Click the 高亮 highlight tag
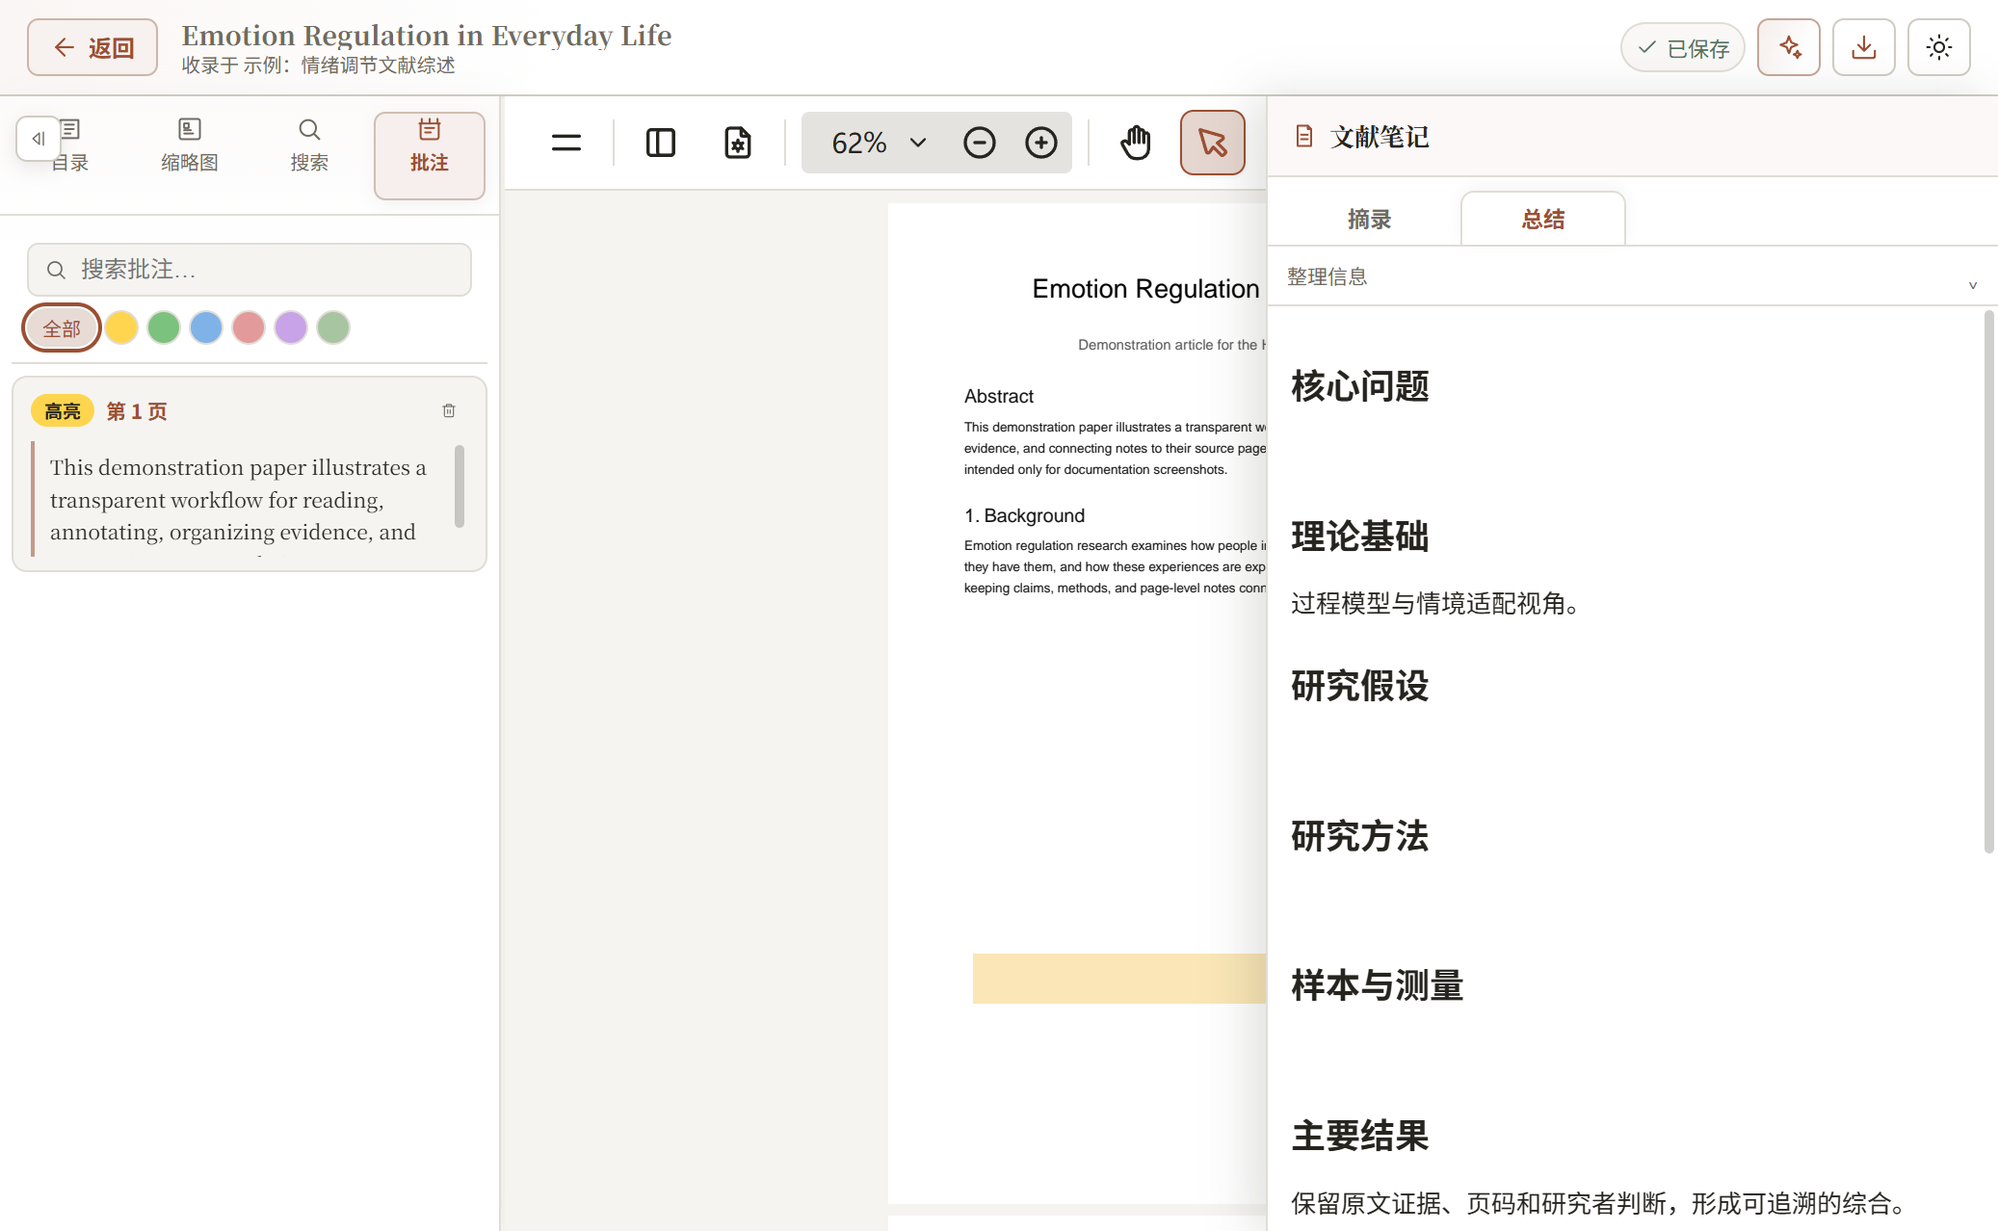 coord(63,411)
